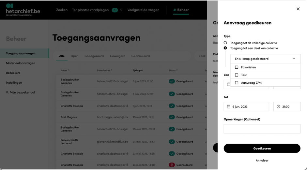The image size is (307, 170).
Task: Click green check icon in Bart Magnus row
Action: (172, 117)
